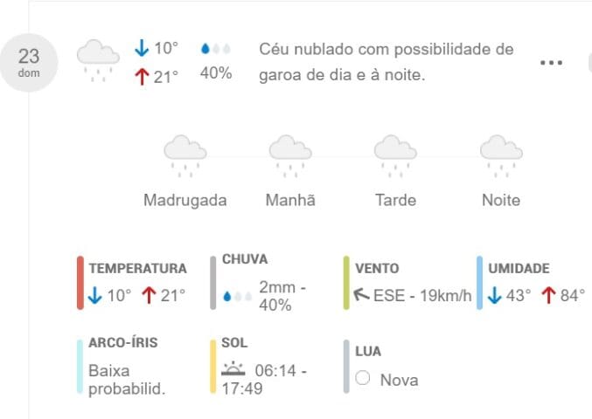Click the 23 dom date circle
The image size is (592, 419).
[x=29, y=63]
